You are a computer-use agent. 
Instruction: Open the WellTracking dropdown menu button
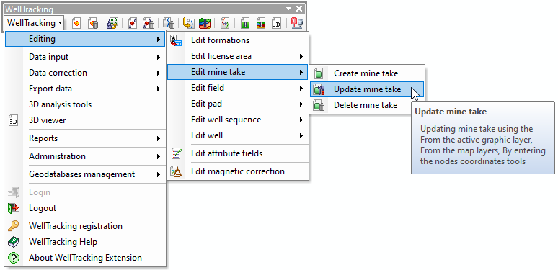click(35, 23)
